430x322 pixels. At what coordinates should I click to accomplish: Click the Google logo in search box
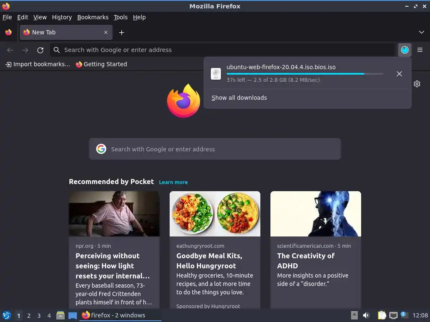click(x=101, y=149)
